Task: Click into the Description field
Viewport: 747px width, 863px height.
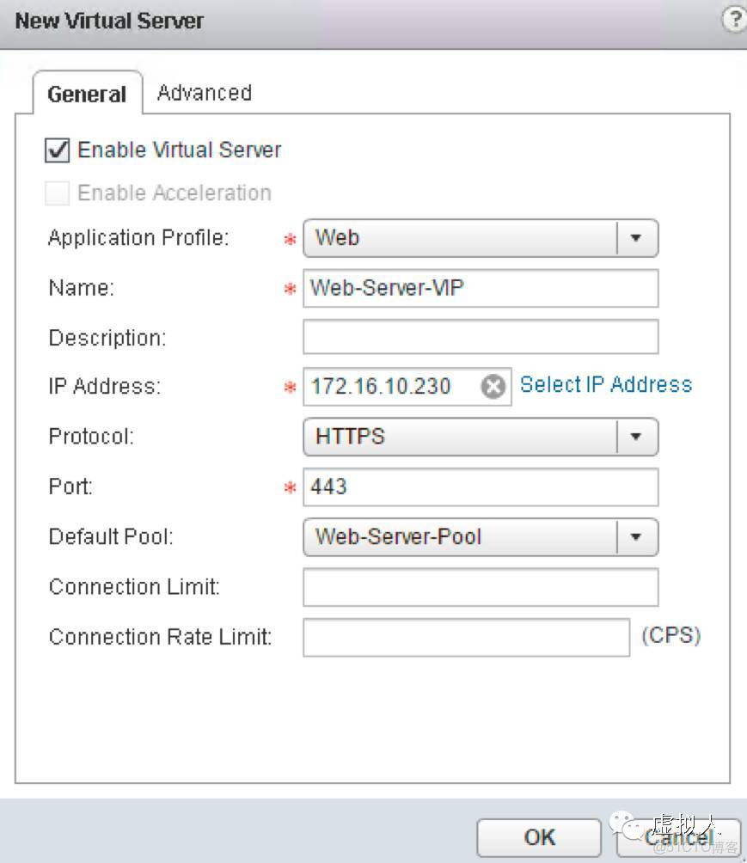Action: click(x=480, y=337)
